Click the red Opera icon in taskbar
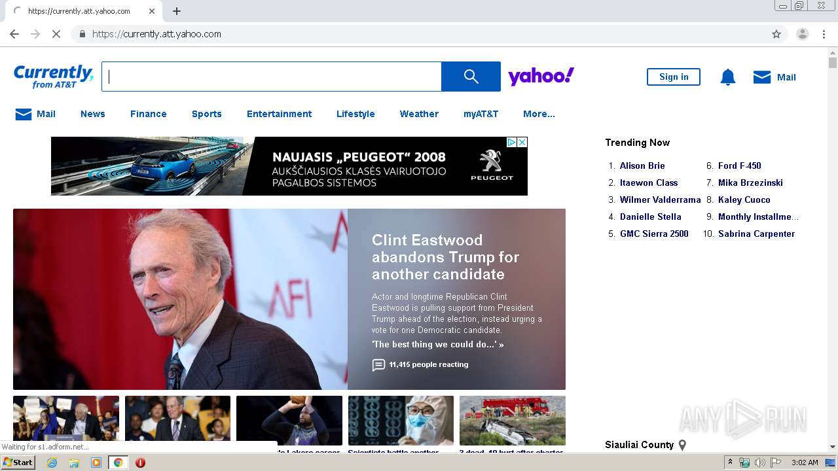Image resolution: width=838 pixels, height=471 pixels. (140, 462)
